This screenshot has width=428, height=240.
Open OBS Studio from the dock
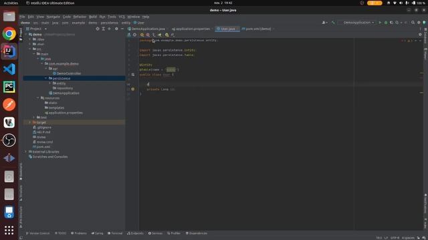click(9, 141)
